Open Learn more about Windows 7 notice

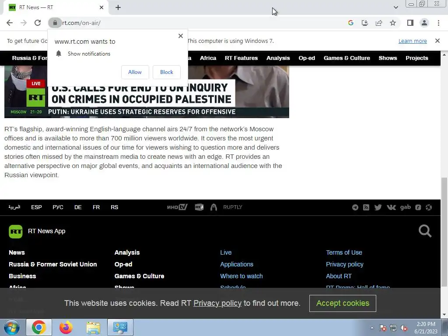tap(413, 41)
